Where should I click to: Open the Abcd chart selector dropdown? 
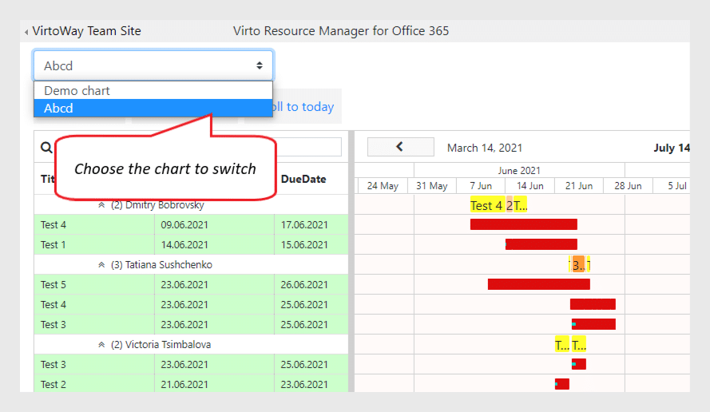click(153, 65)
